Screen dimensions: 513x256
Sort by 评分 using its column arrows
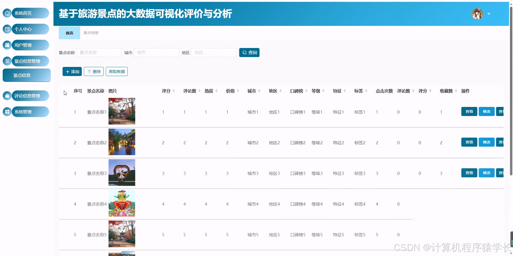pos(174,91)
